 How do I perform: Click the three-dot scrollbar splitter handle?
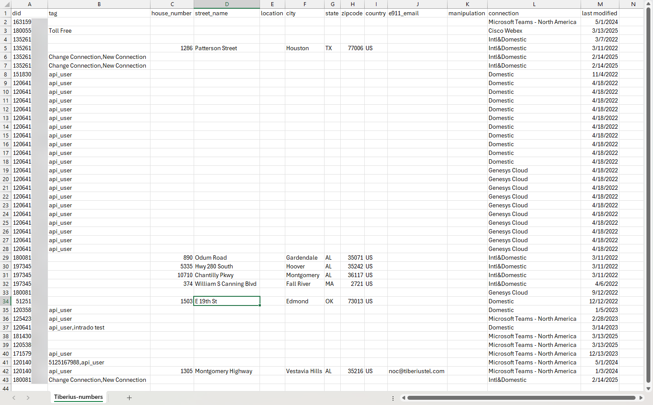coord(393,398)
